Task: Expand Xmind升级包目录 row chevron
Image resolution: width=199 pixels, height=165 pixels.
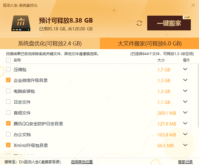Action: (x=185, y=145)
